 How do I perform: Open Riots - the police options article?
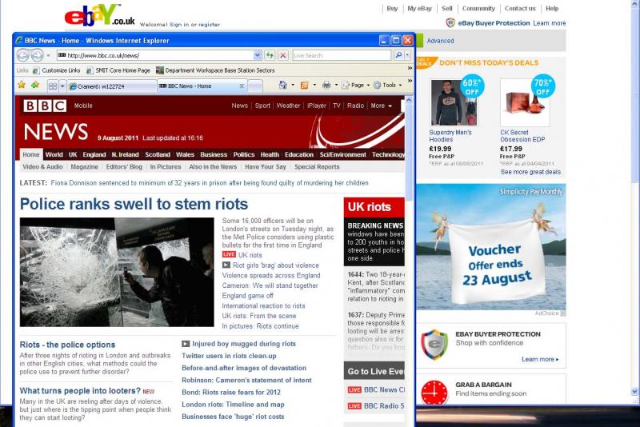[x=67, y=345]
